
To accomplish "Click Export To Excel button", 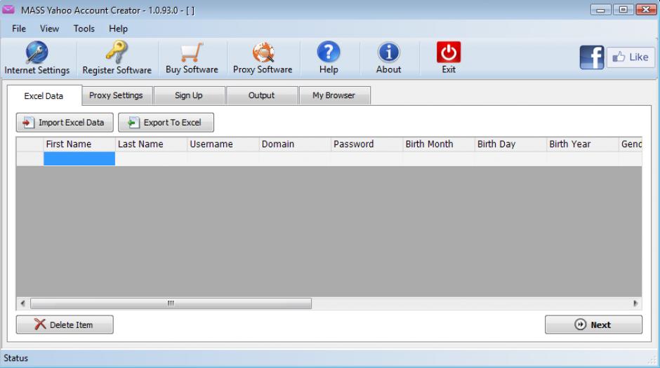I will coord(166,122).
